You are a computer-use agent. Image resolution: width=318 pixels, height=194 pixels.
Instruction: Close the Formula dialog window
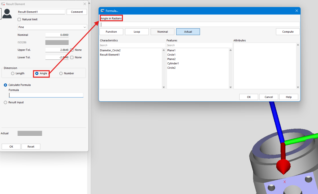[x=297, y=11]
